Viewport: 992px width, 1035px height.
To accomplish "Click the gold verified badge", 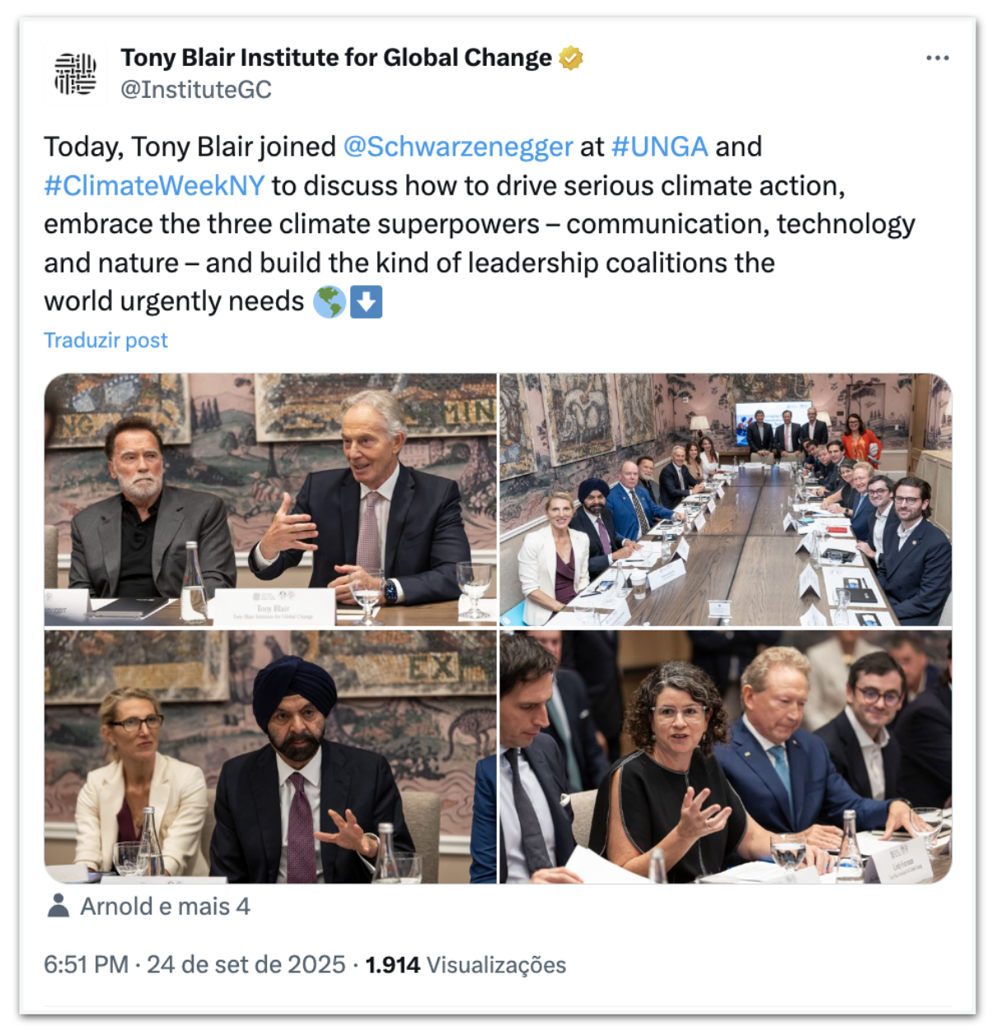I will pyautogui.click(x=571, y=59).
